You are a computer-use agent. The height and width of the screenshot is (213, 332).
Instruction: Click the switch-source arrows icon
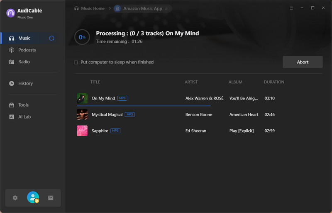click(x=166, y=9)
